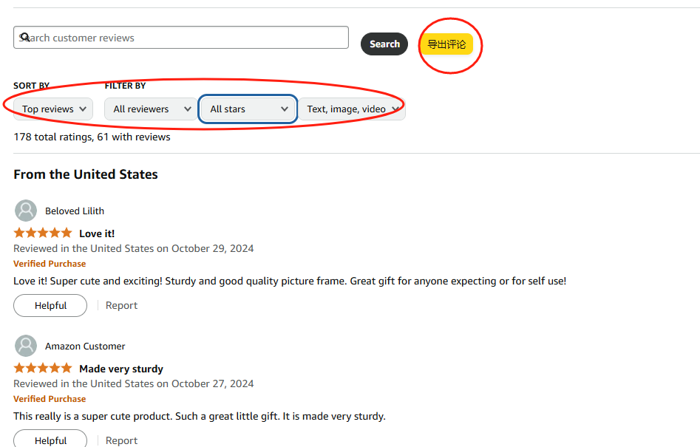Click Amazon Customer's profile avatar
This screenshot has width=700, height=447.
[x=26, y=346]
